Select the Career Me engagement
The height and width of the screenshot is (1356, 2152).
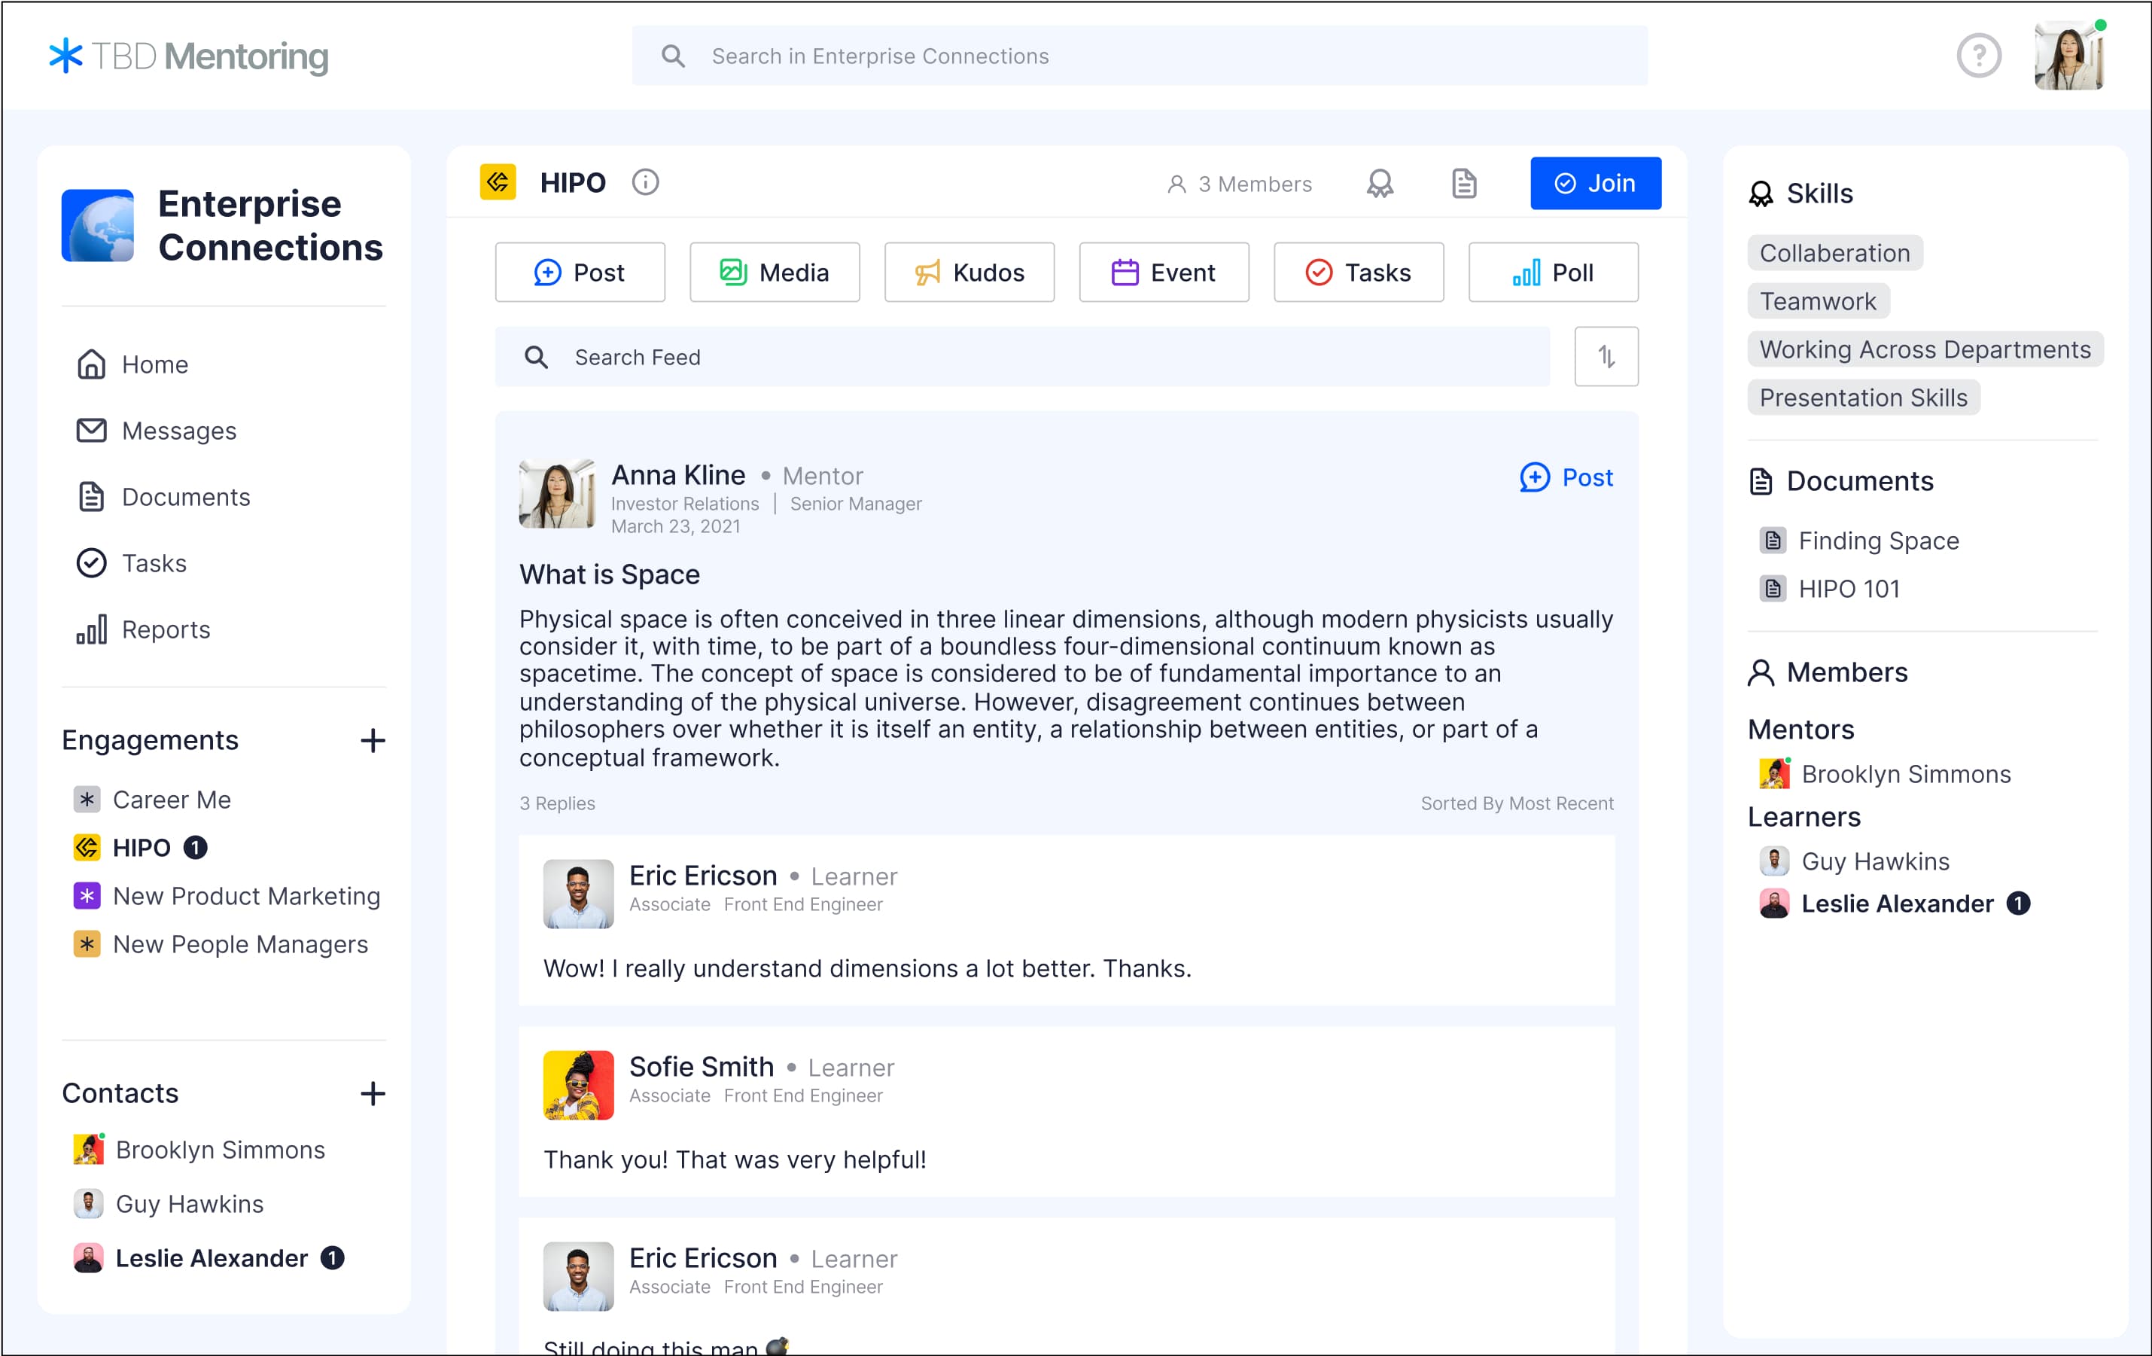pos(152,799)
